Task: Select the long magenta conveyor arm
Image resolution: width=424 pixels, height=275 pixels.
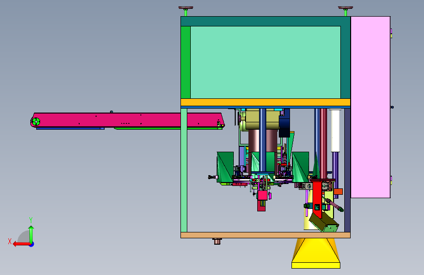Action: (x=127, y=120)
